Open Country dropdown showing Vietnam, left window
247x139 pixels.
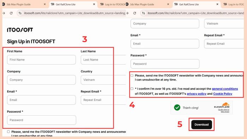(x=103, y=80)
